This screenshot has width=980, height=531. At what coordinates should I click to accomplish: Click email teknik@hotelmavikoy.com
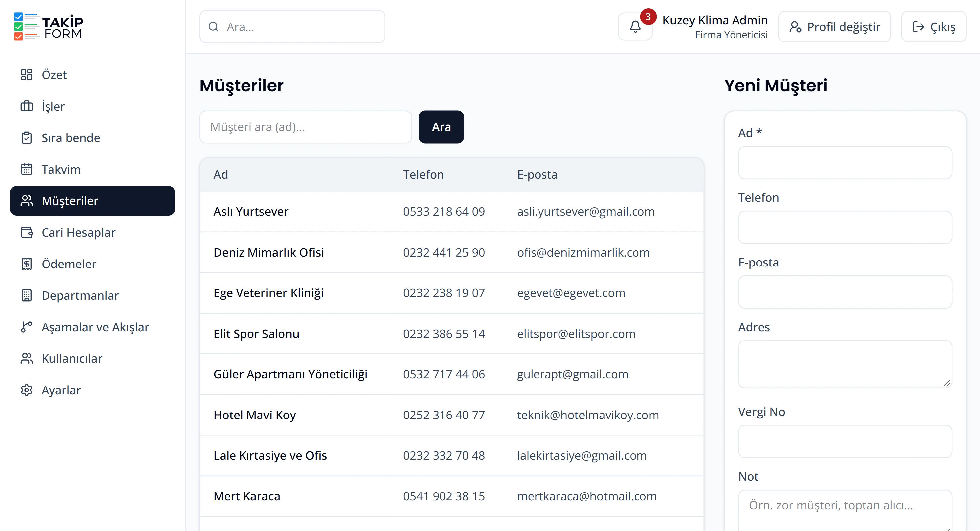click(x=588, y=415)
